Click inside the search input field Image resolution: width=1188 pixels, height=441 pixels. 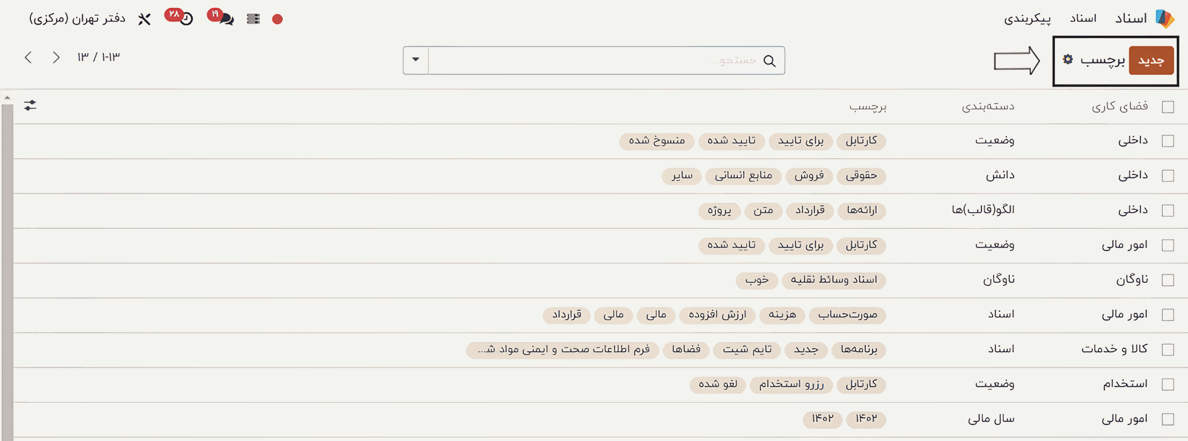pos(619,60)
